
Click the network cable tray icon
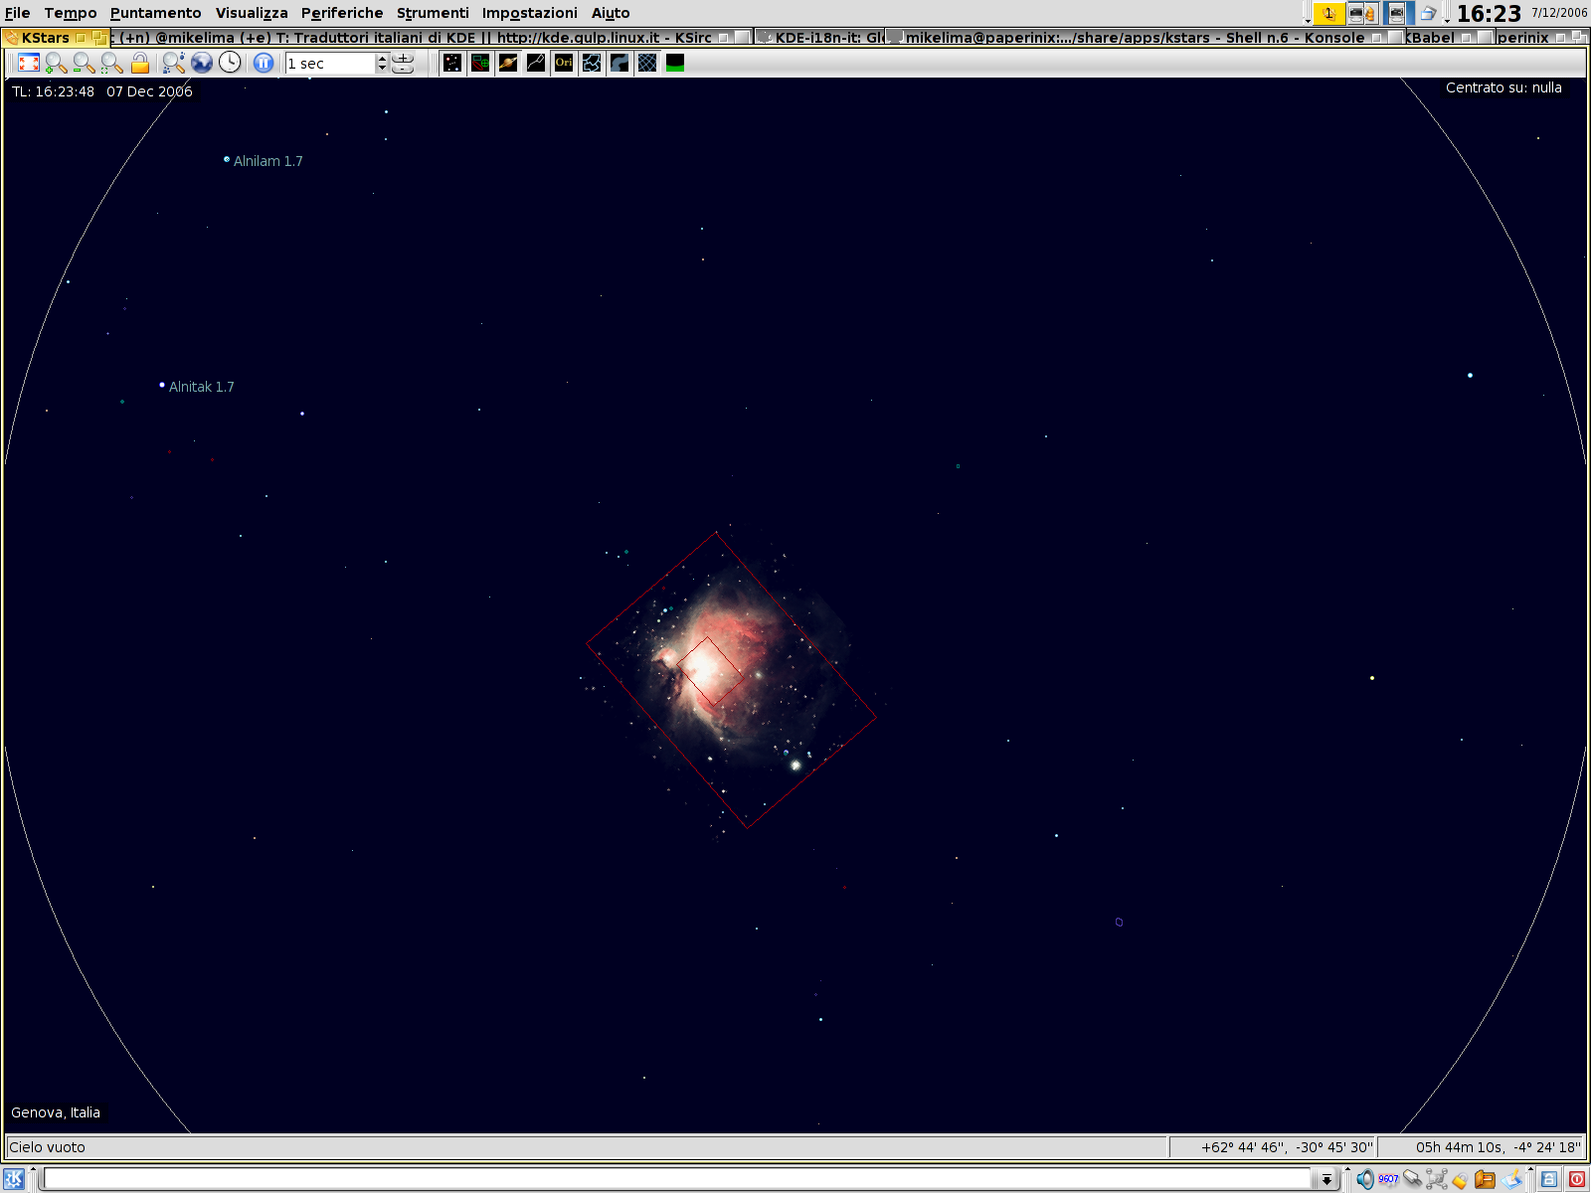pyautogui.click(x=1412, y=1179)
